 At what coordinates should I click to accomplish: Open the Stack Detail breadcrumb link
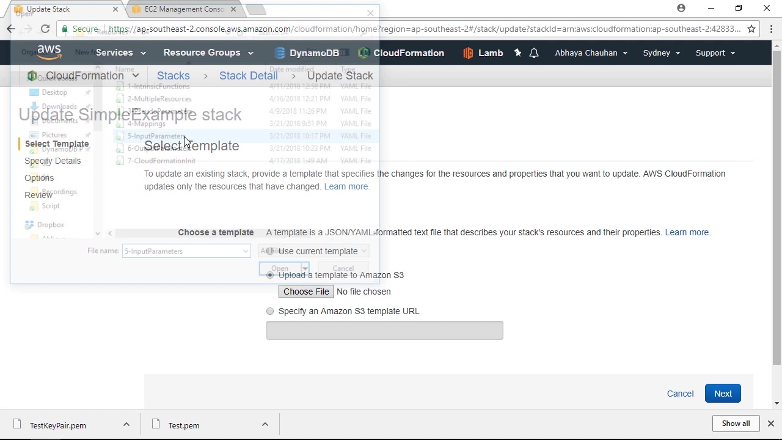[x=249, y=76]
